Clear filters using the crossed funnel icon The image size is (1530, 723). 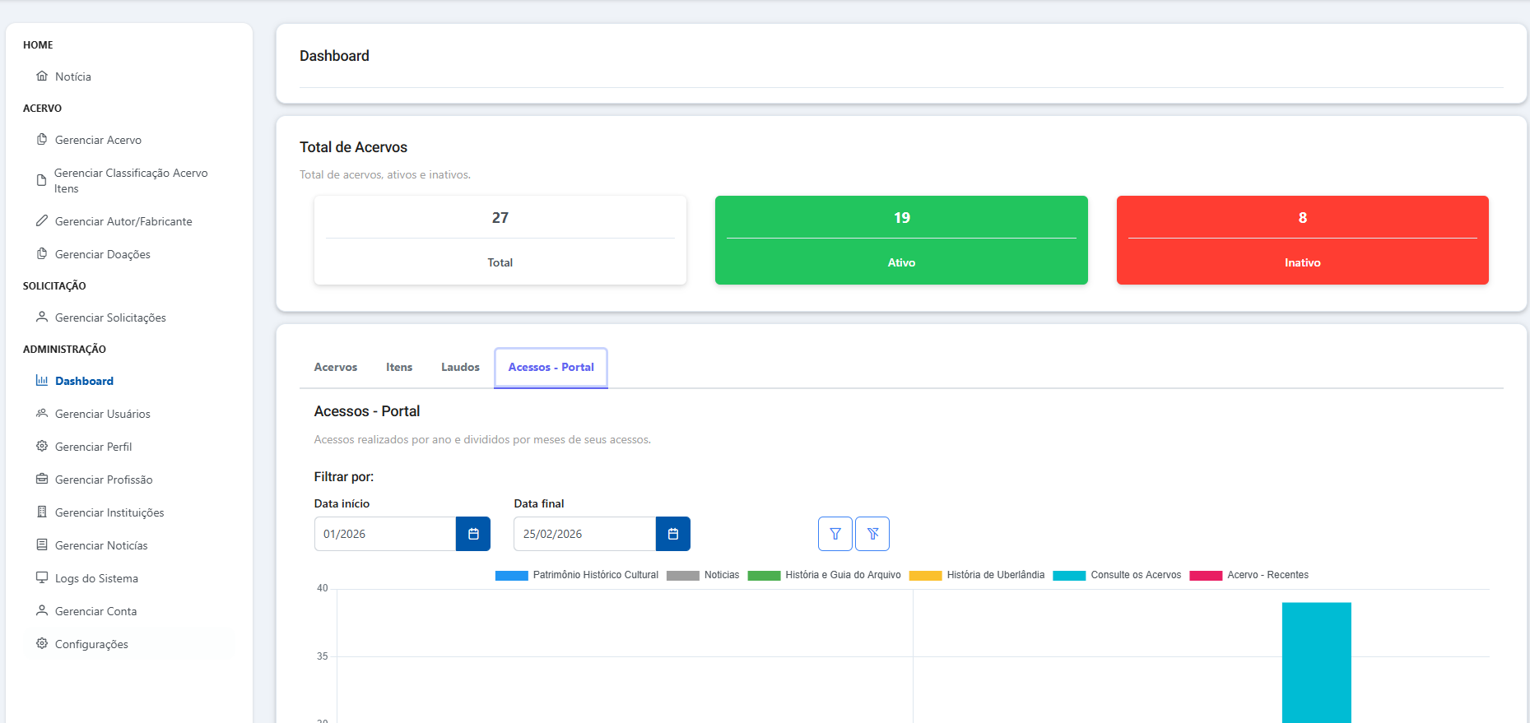pos(872,534)
